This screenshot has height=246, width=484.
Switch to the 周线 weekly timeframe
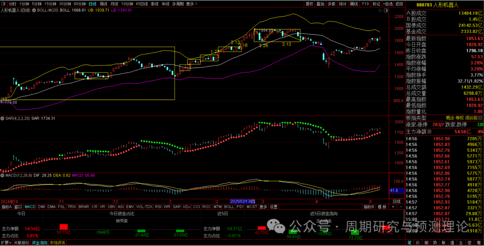click(103, 4)
